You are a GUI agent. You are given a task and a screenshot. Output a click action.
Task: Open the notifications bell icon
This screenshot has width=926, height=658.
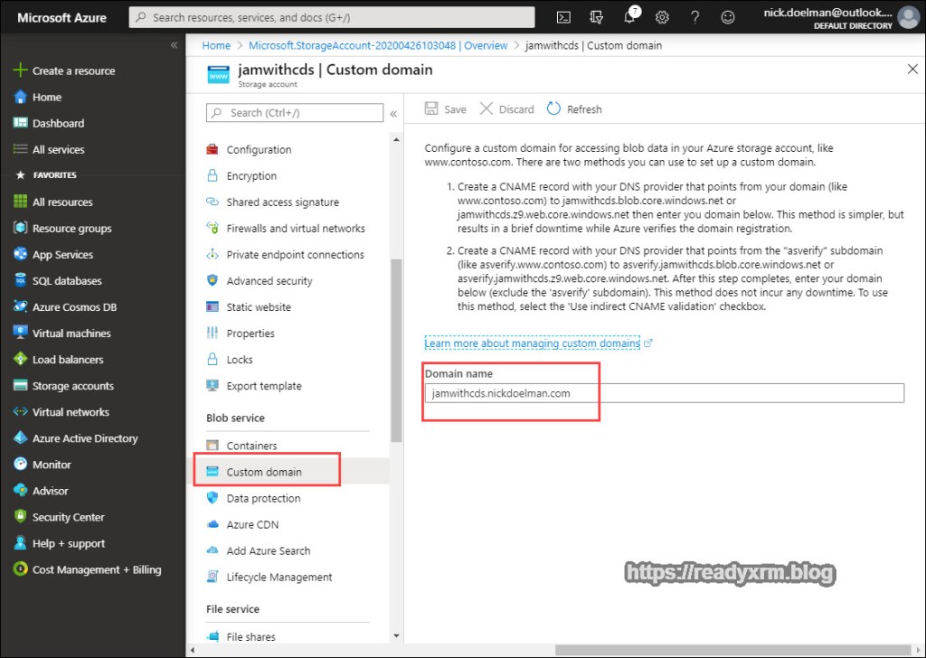629,17
